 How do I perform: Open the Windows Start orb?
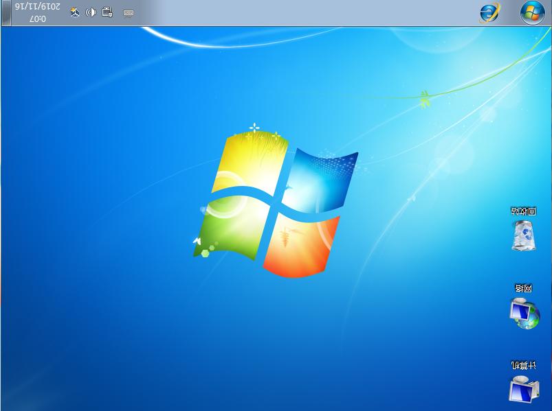pos(532,12)
